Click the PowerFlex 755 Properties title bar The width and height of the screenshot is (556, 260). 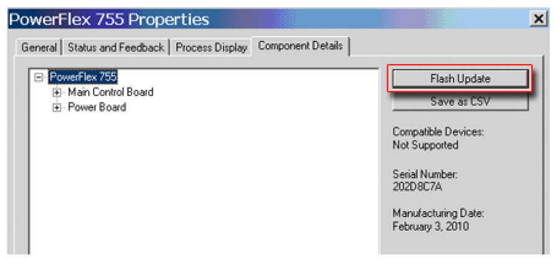pyautogui.click(x=248, y=19)
